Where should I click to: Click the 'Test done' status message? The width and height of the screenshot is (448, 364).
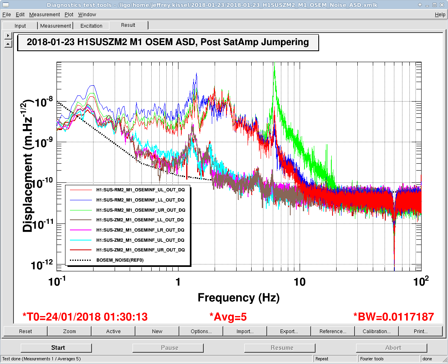click(x=42, y=359)
